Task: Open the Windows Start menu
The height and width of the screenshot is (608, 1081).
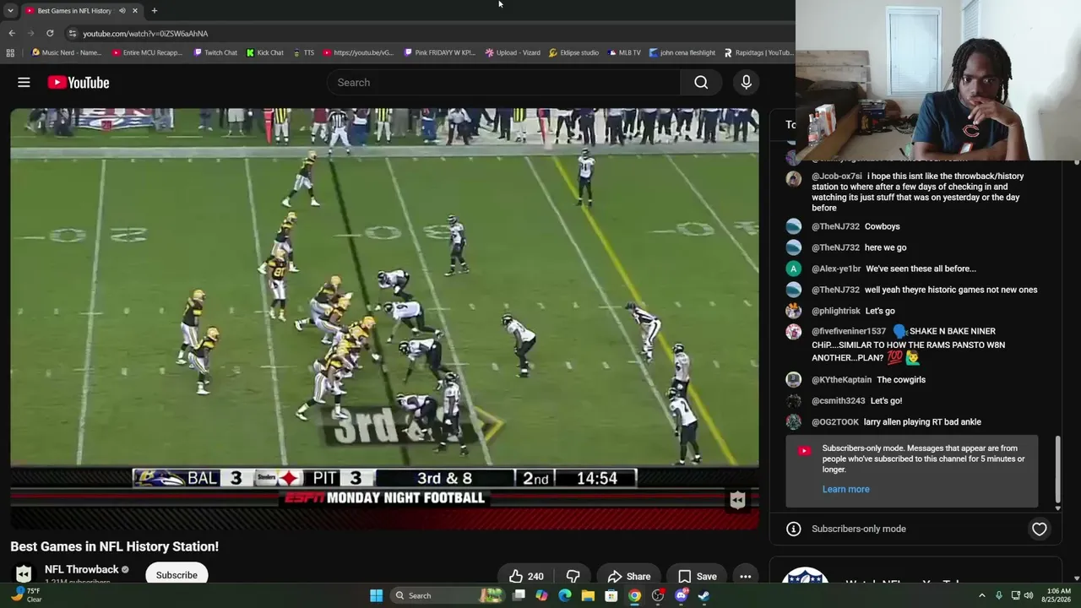Action: [376, 595]
